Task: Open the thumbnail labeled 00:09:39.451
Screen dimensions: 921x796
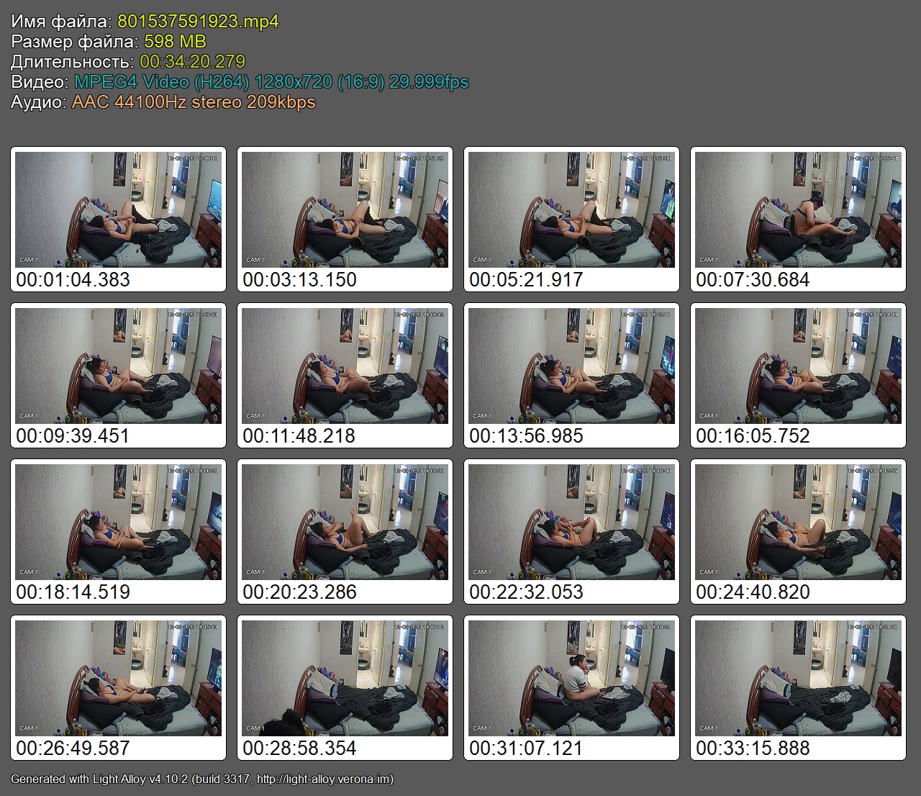Action: tap(118, 366)
